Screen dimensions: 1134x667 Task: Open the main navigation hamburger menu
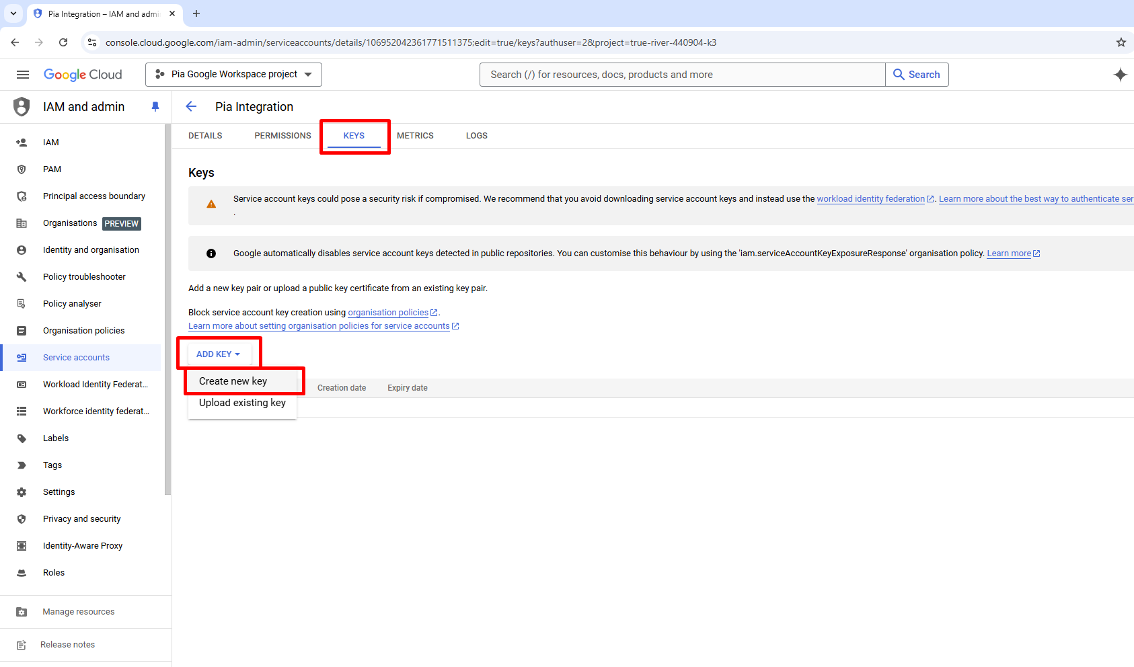[23, 75]
